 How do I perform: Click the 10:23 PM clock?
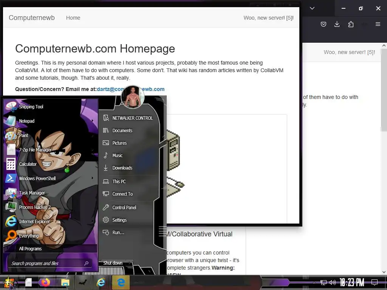352,282
